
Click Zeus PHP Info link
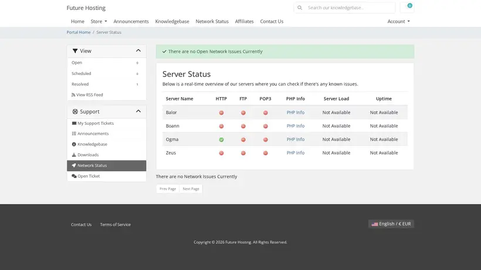pos(296,153)
